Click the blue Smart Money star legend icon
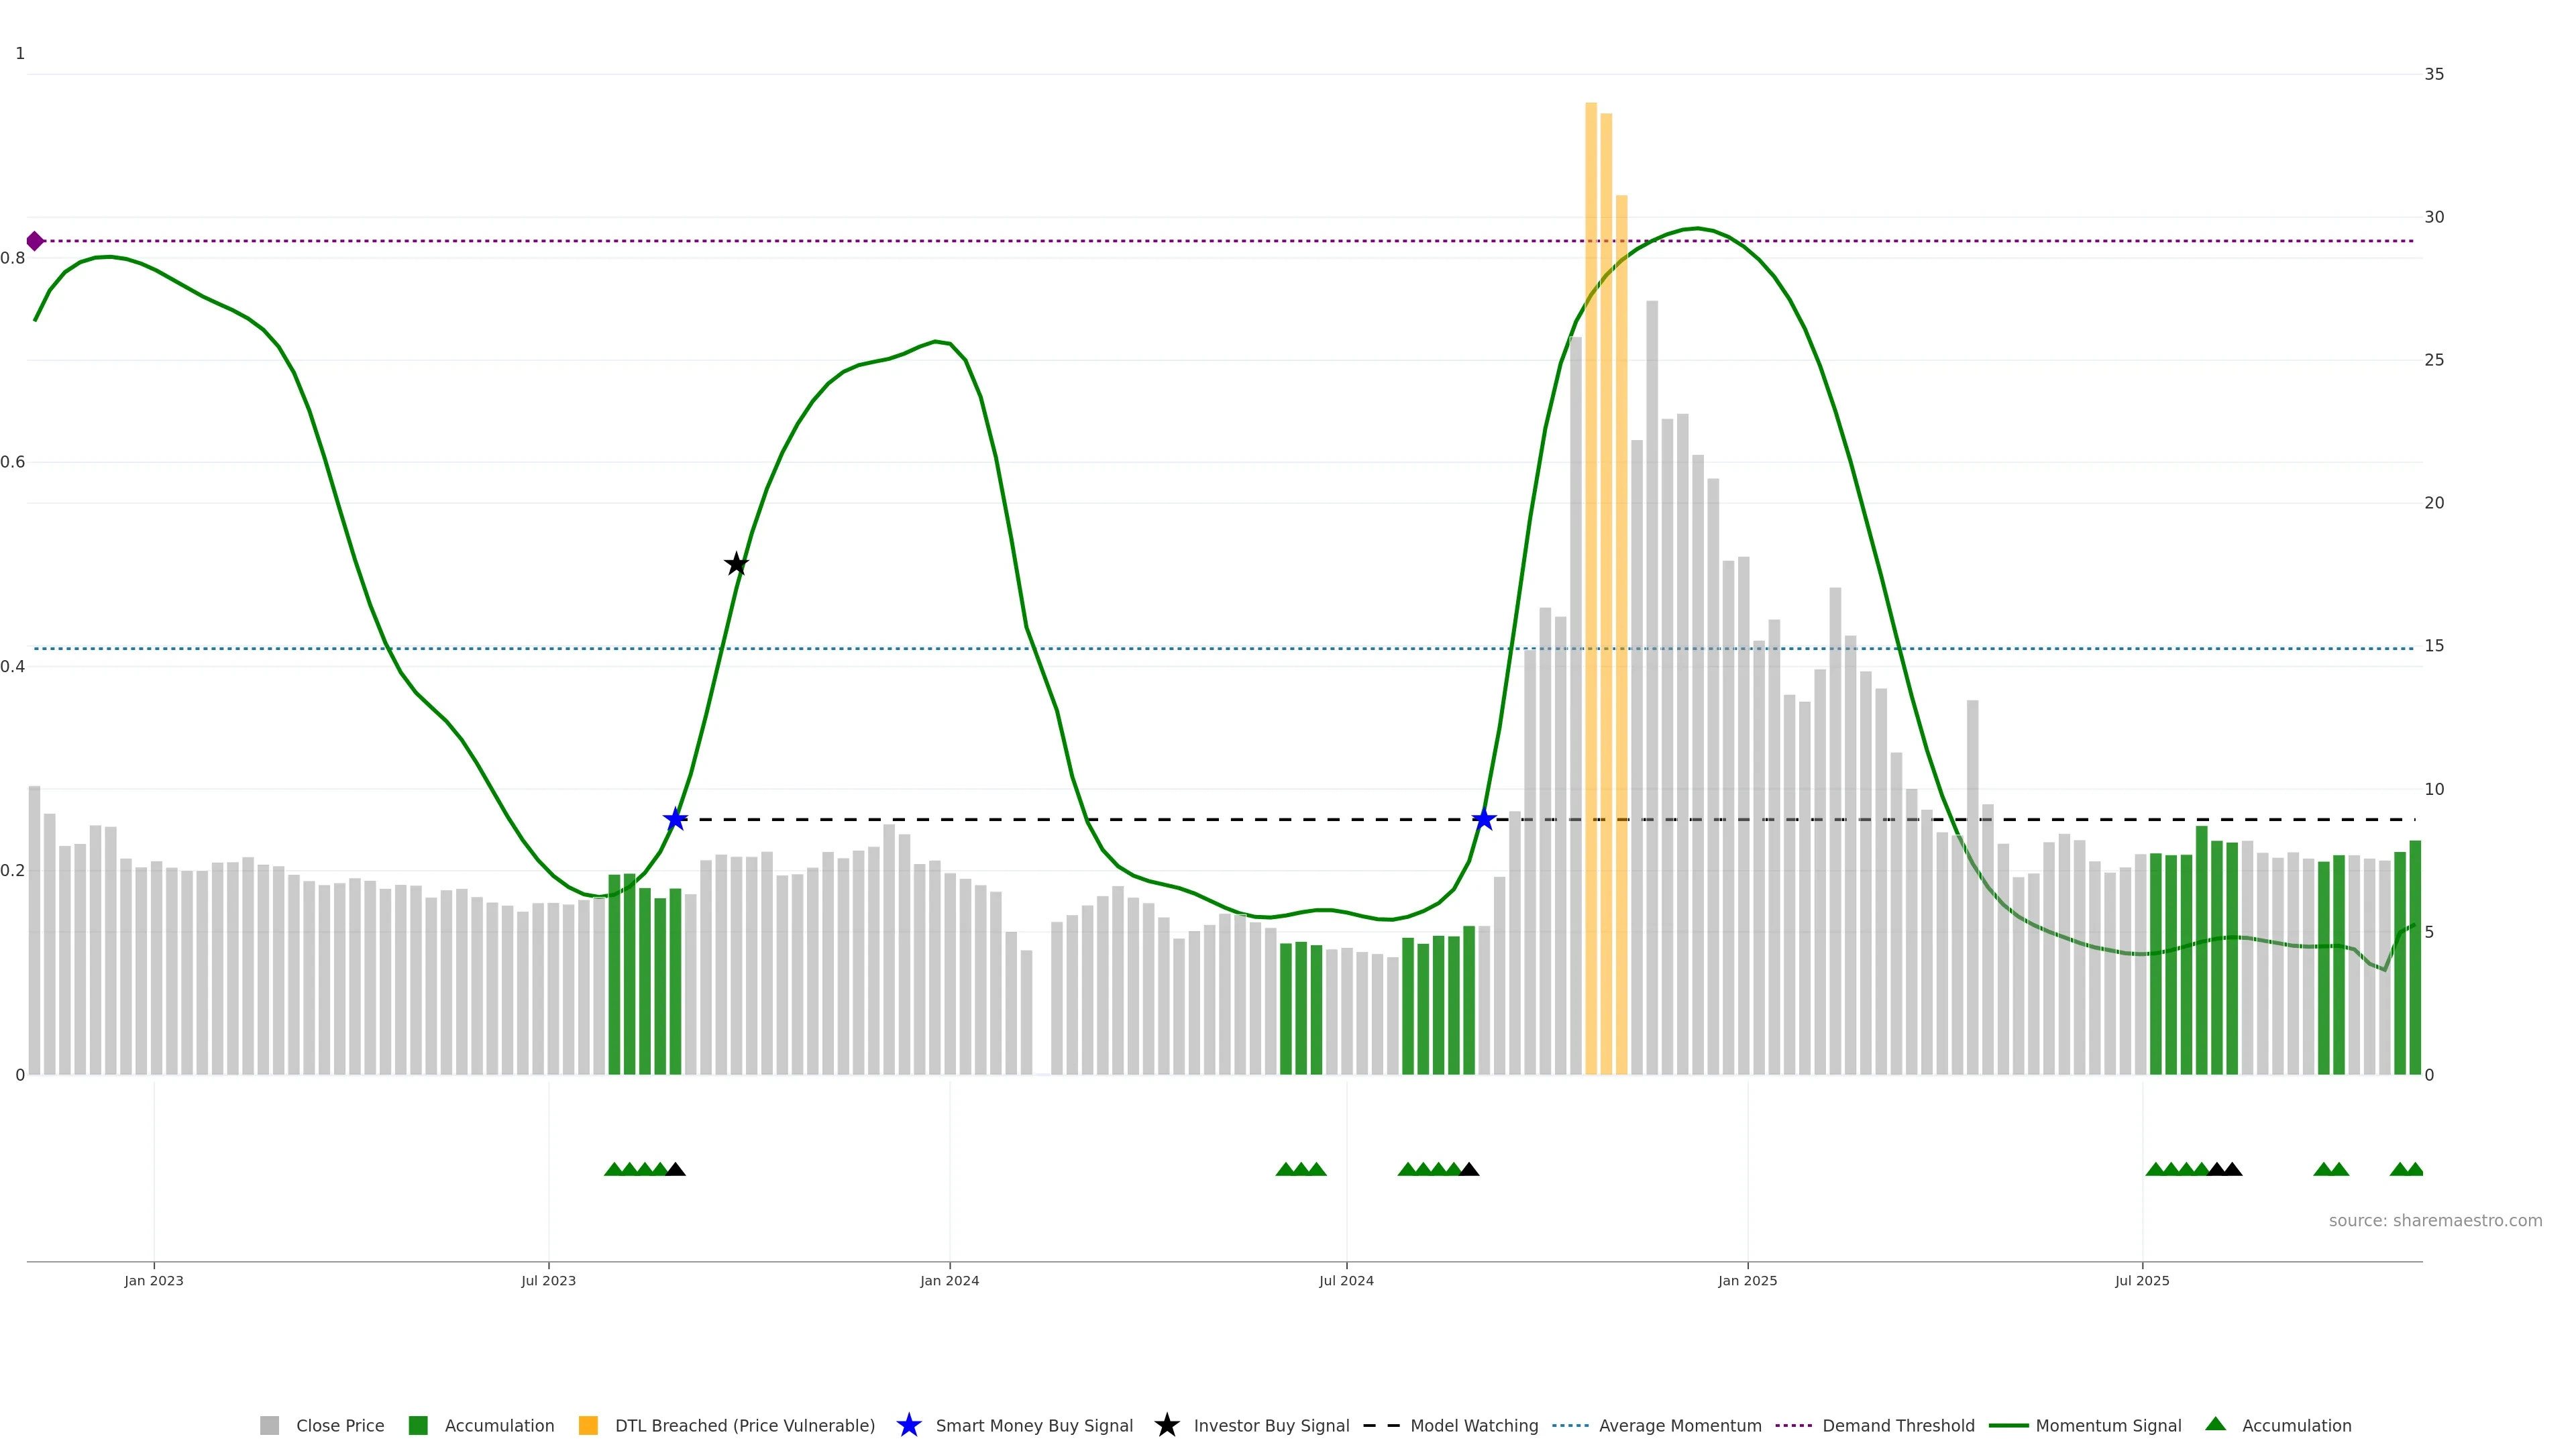Viewport: 2576px width, 1449px height. coord(908,1425)
